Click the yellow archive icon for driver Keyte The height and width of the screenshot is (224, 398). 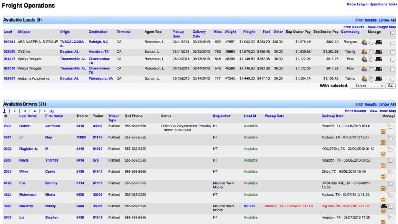pyautogui.click(x=383, y=165)
